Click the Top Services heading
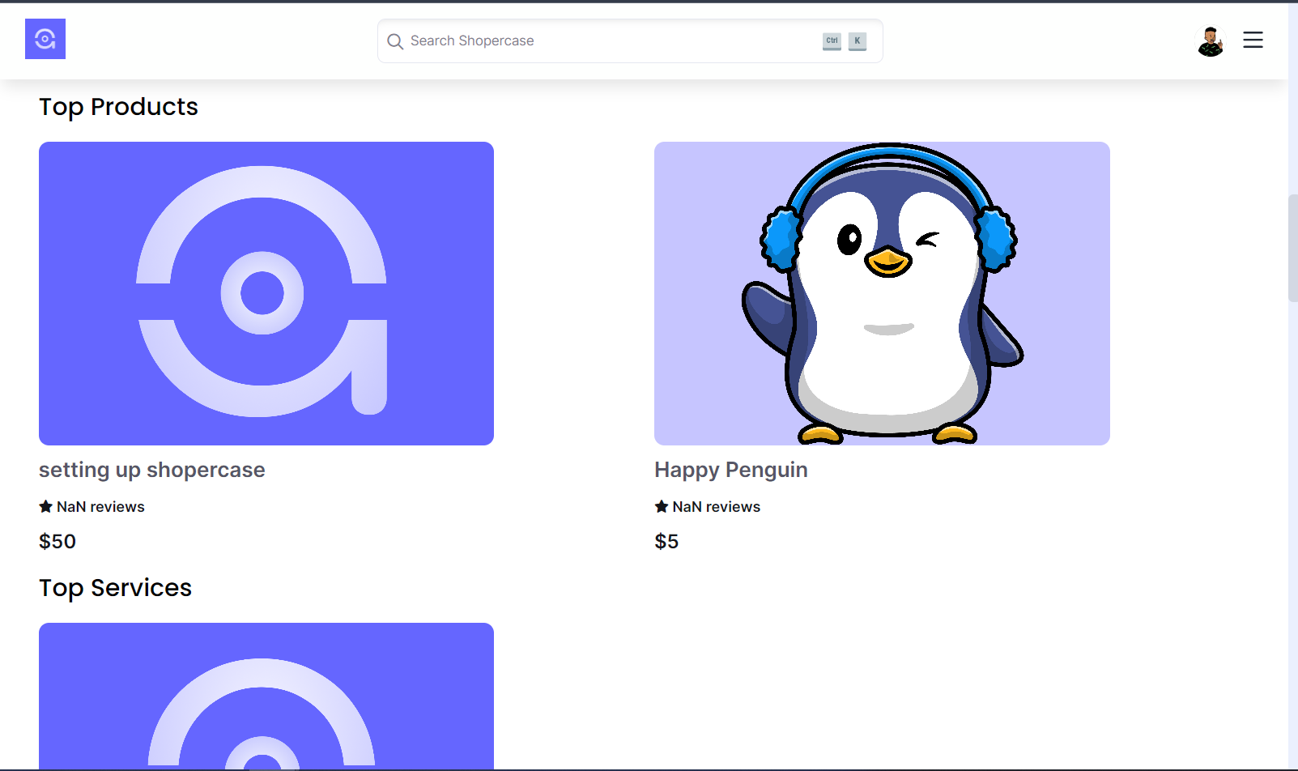 pos(115,588)
